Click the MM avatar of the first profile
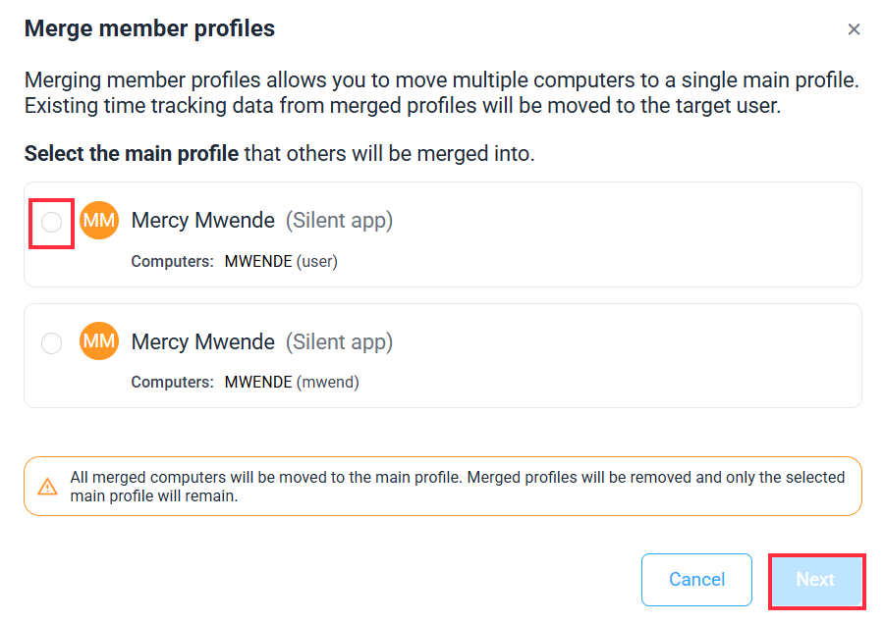This screenshot has height=624, width=884. tap(99, 220)
